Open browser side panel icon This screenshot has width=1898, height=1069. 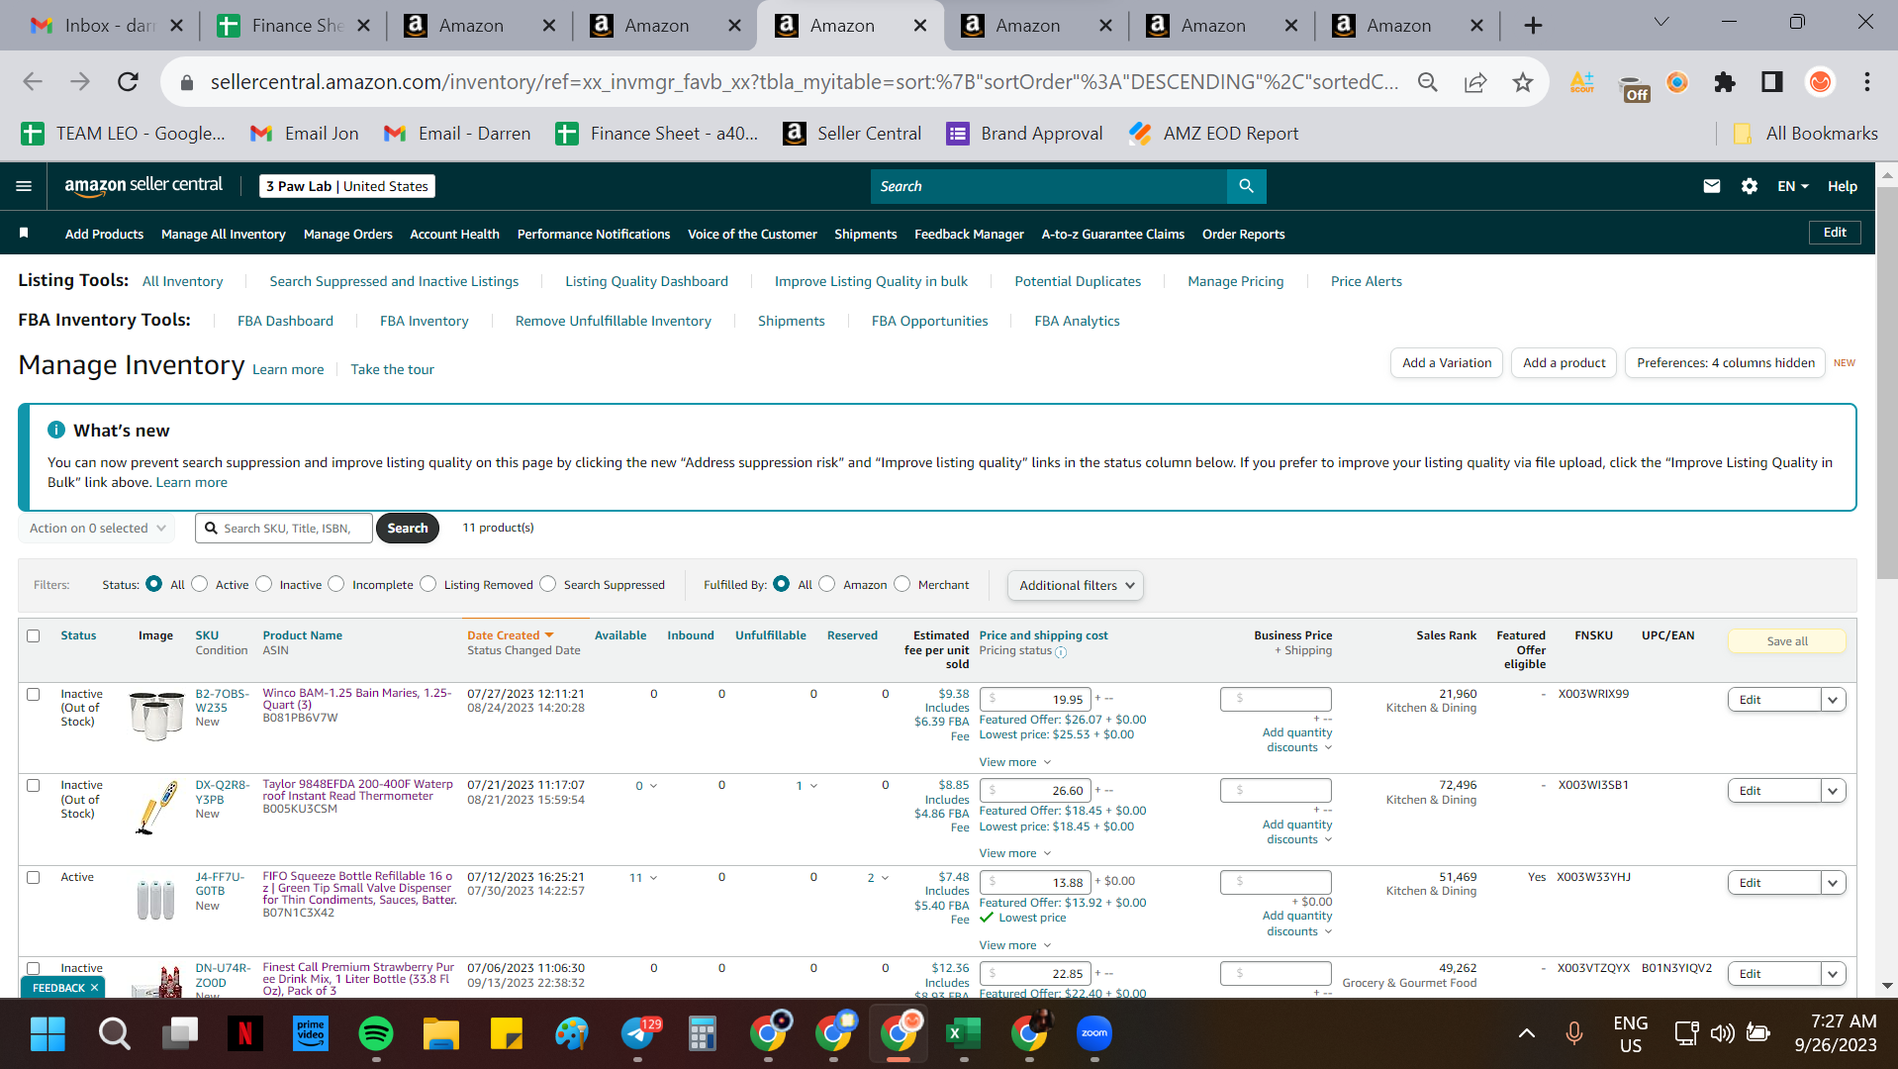pyautogui.click(x=1771, y=82)
